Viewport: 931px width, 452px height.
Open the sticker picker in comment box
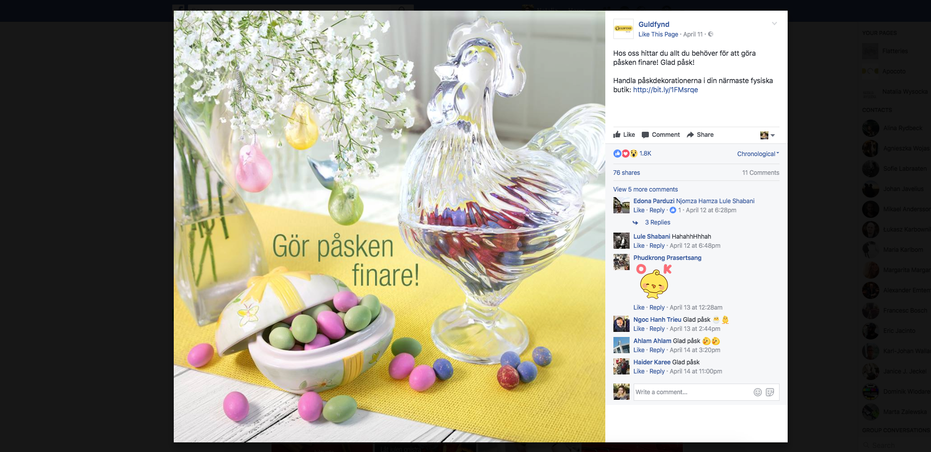click(x=770, y=392)
